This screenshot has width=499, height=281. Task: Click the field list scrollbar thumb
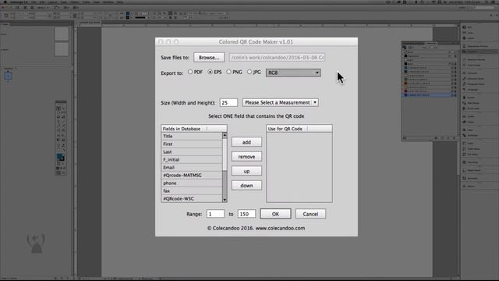pos(225,155)
